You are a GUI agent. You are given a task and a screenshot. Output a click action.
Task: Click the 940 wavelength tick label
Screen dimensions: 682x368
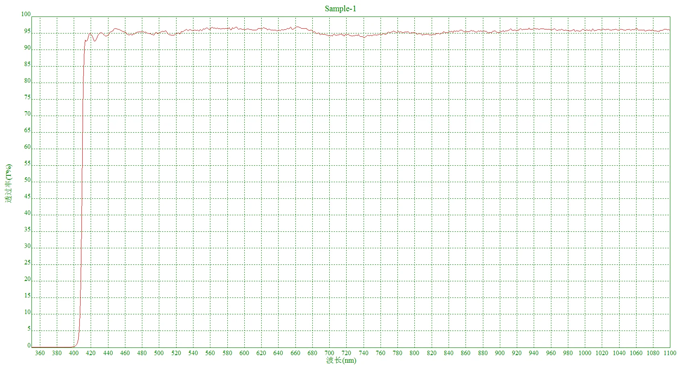(x=534, y=353)
